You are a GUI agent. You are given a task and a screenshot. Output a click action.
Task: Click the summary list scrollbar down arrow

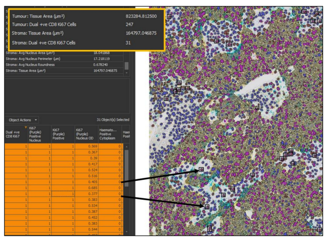coord(126,73)
